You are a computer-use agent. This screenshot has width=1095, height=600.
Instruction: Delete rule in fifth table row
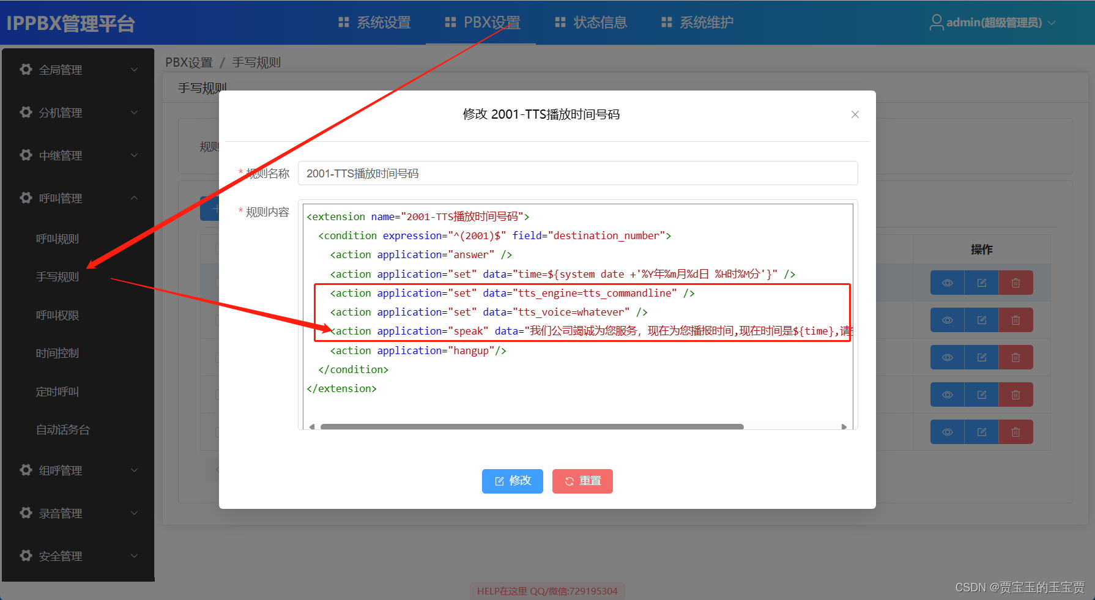(1016, 432)
